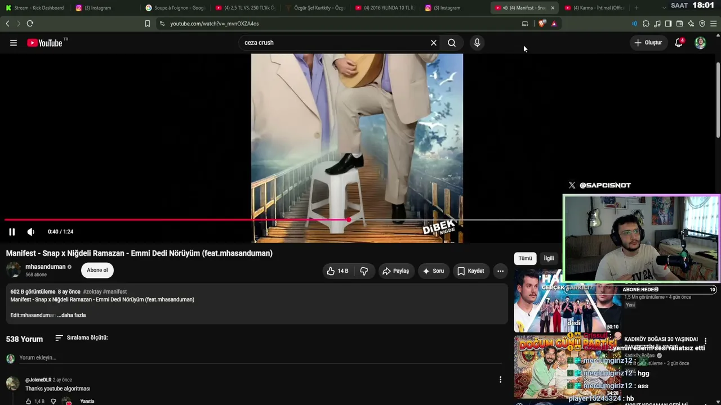Reply to JoleneDLR comment with Yanıtla
This screenshot has width=721, height=405.
87,402
